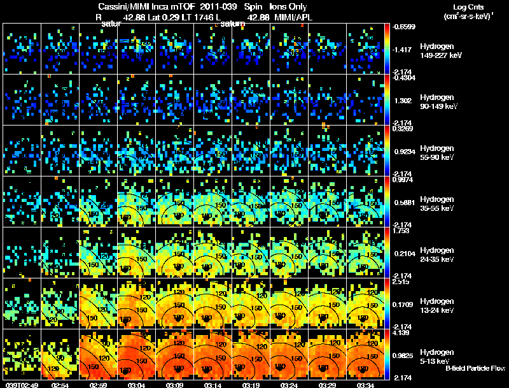Image resolution: width=509 pixels, height=388 pixels.
Task: Click the '-1.417' colorbar value
Action: (402, 50)
